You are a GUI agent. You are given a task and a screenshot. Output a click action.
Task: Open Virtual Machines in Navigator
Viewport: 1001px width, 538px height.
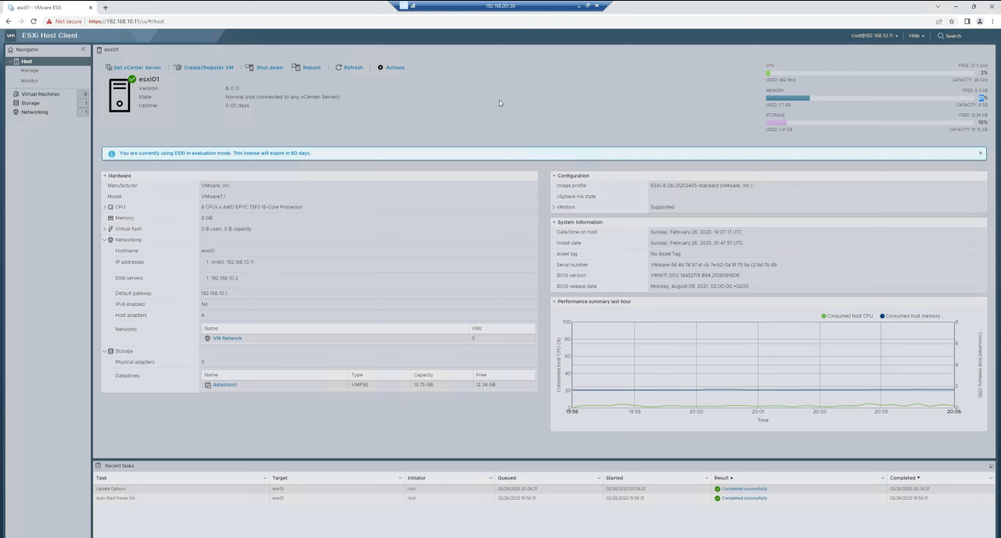(x=40, y=94)
